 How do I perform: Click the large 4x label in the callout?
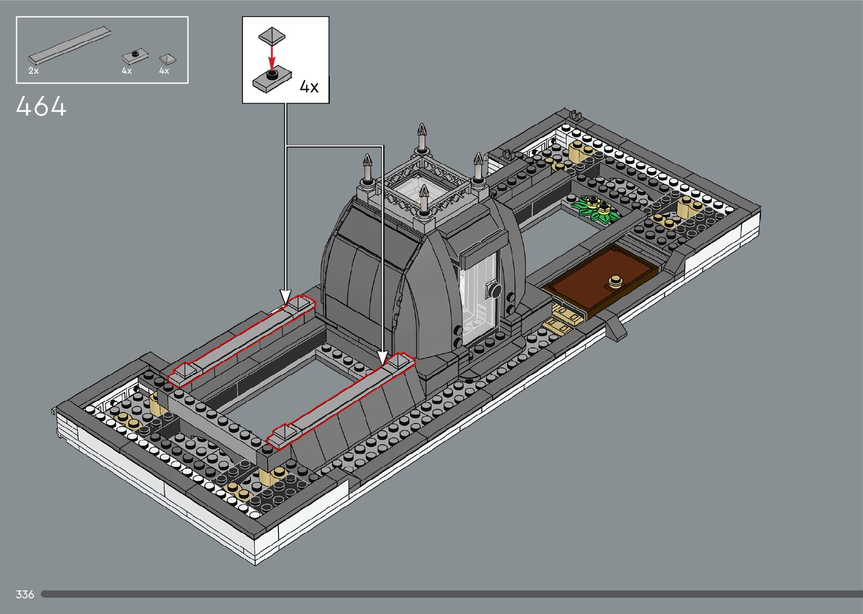(x=309, y=87)
